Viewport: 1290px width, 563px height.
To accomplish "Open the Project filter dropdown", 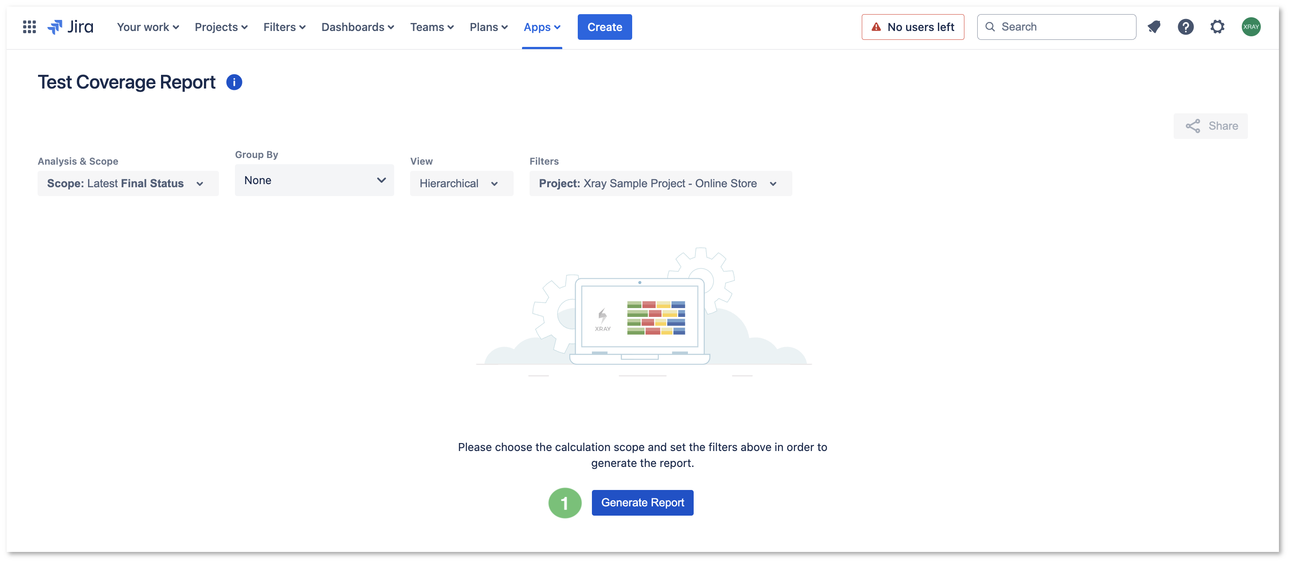I will (x=660, y=183).
